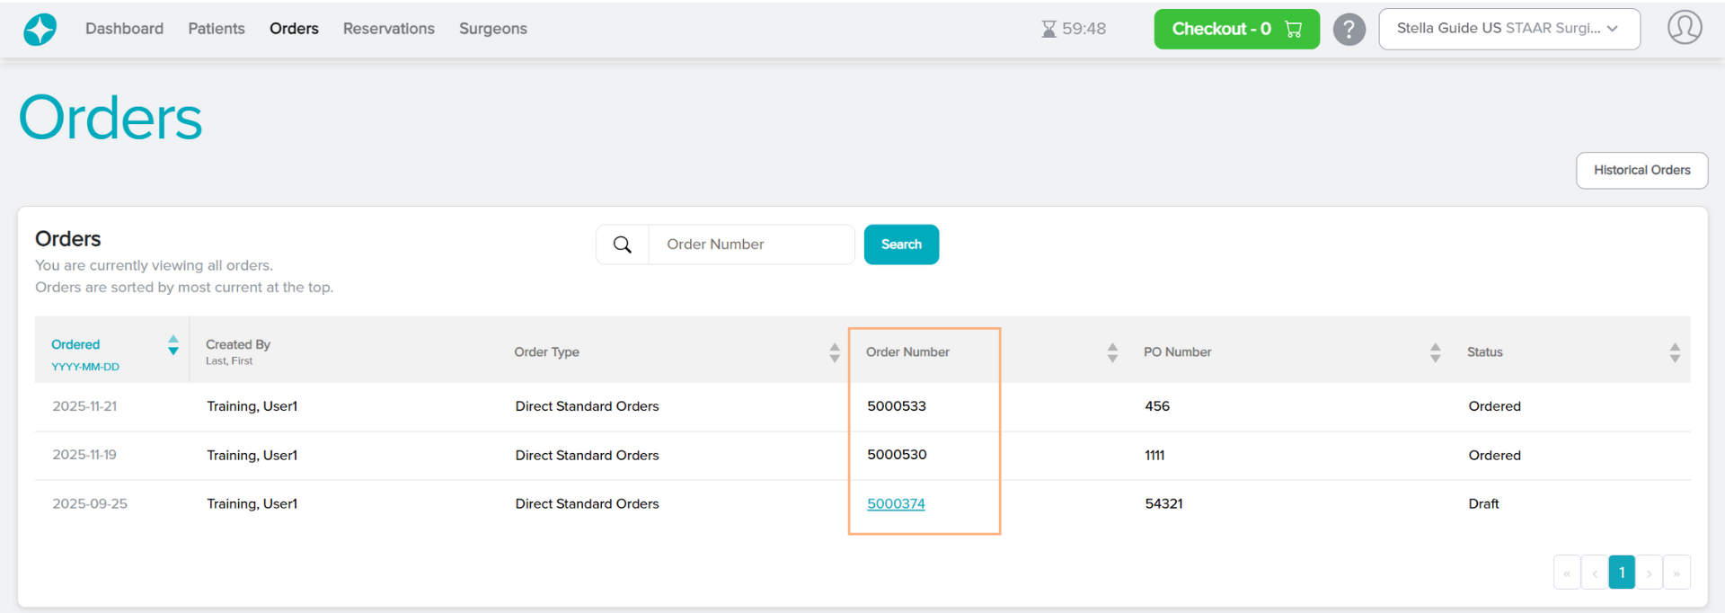
Task: Click the hourglass session timer icon
Action: coord(1048,29)
